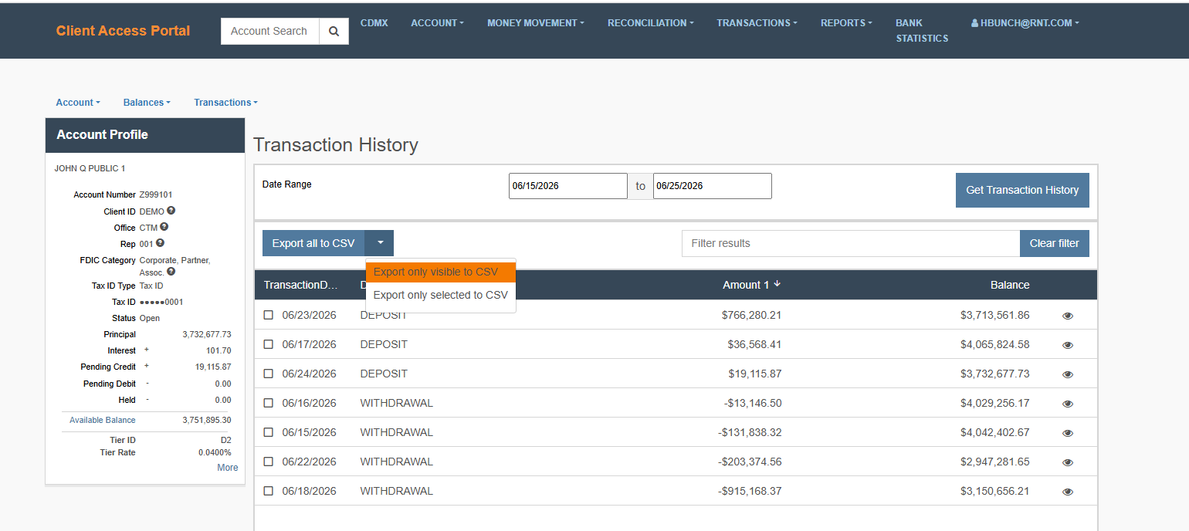The height and width of the screenshot is (531, 1189).
Task: Click balance $2,947,281.65 cell
Action: coord(994,462)
